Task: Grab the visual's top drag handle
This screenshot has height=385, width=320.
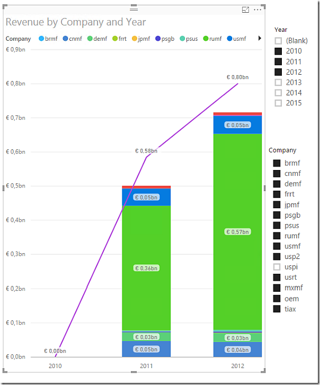Action: (134, 9)
